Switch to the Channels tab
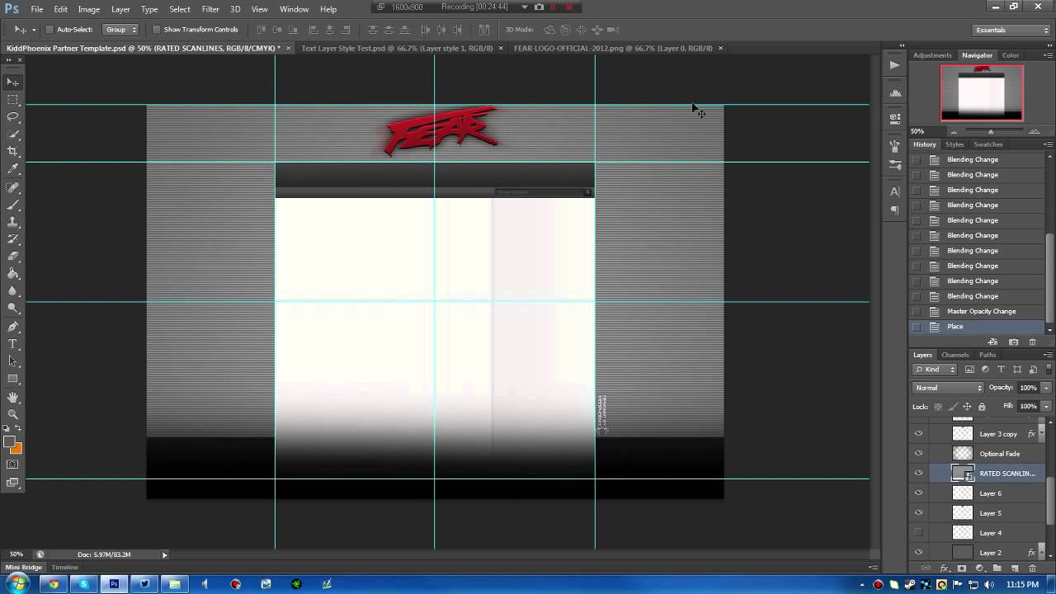 pyautogui.click(x=955, y=355)
